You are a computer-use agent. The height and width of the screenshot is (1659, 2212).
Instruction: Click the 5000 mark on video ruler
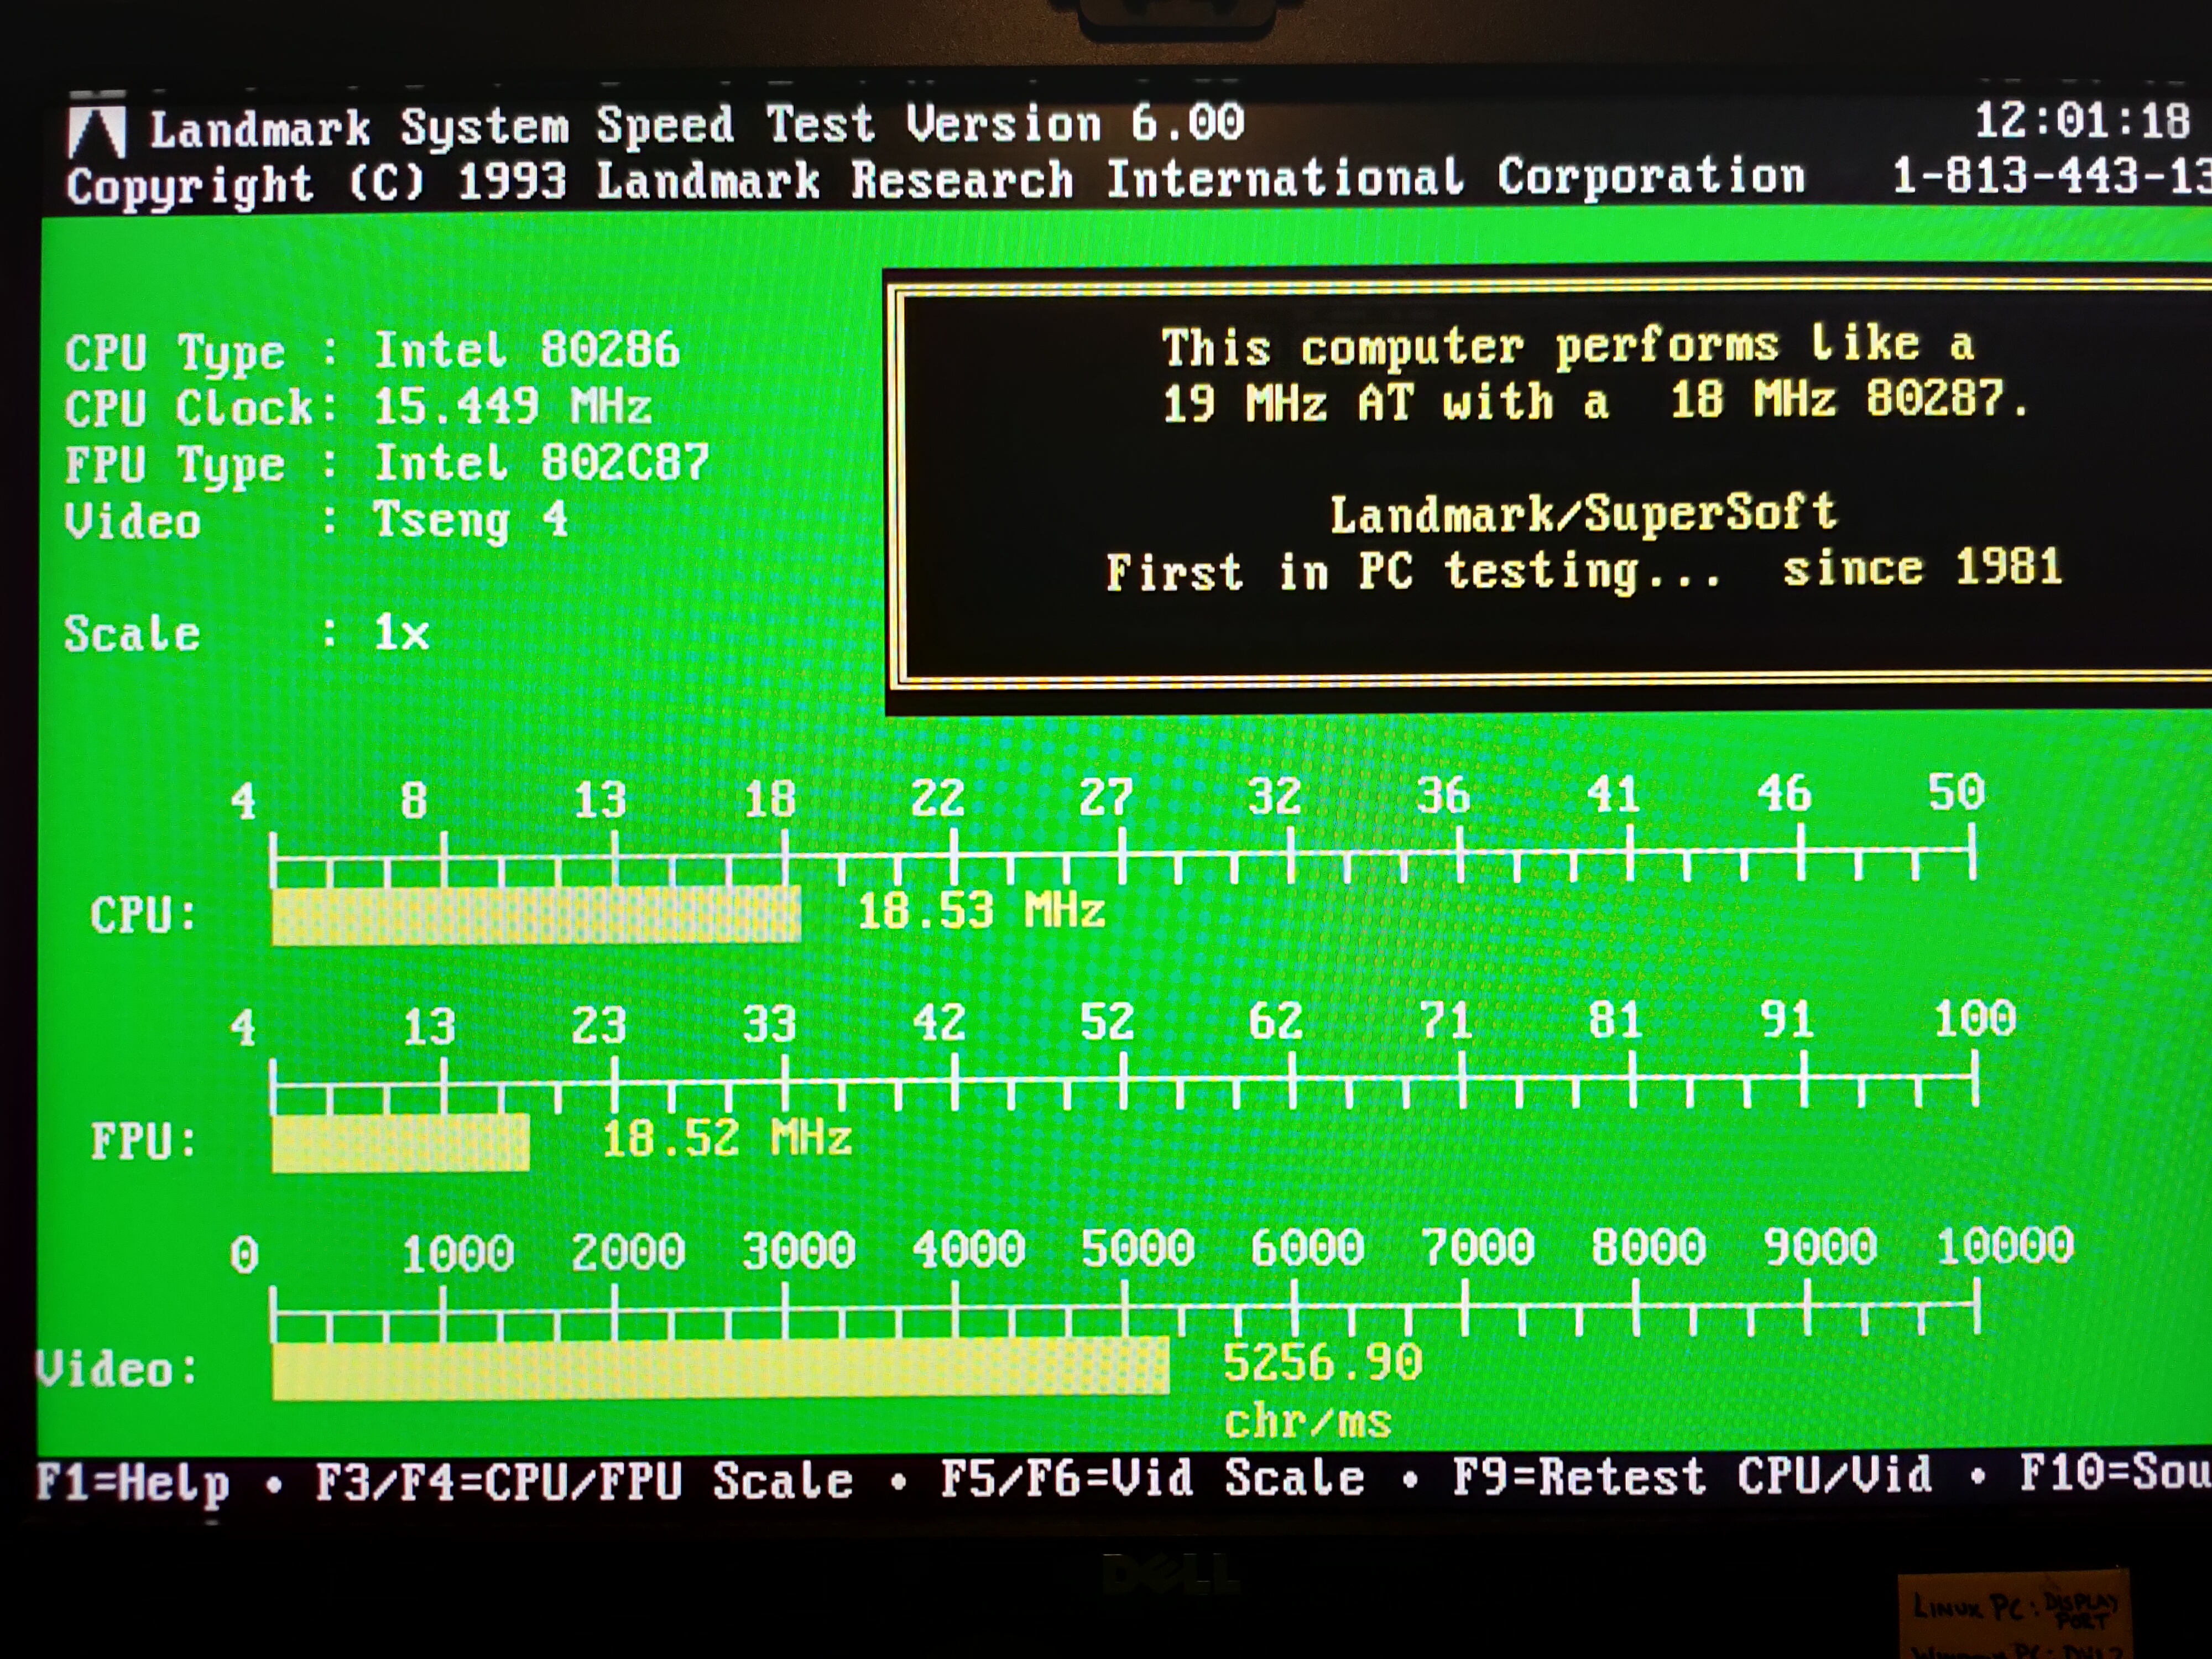pyautogui.click(x=1137, y=1248)
